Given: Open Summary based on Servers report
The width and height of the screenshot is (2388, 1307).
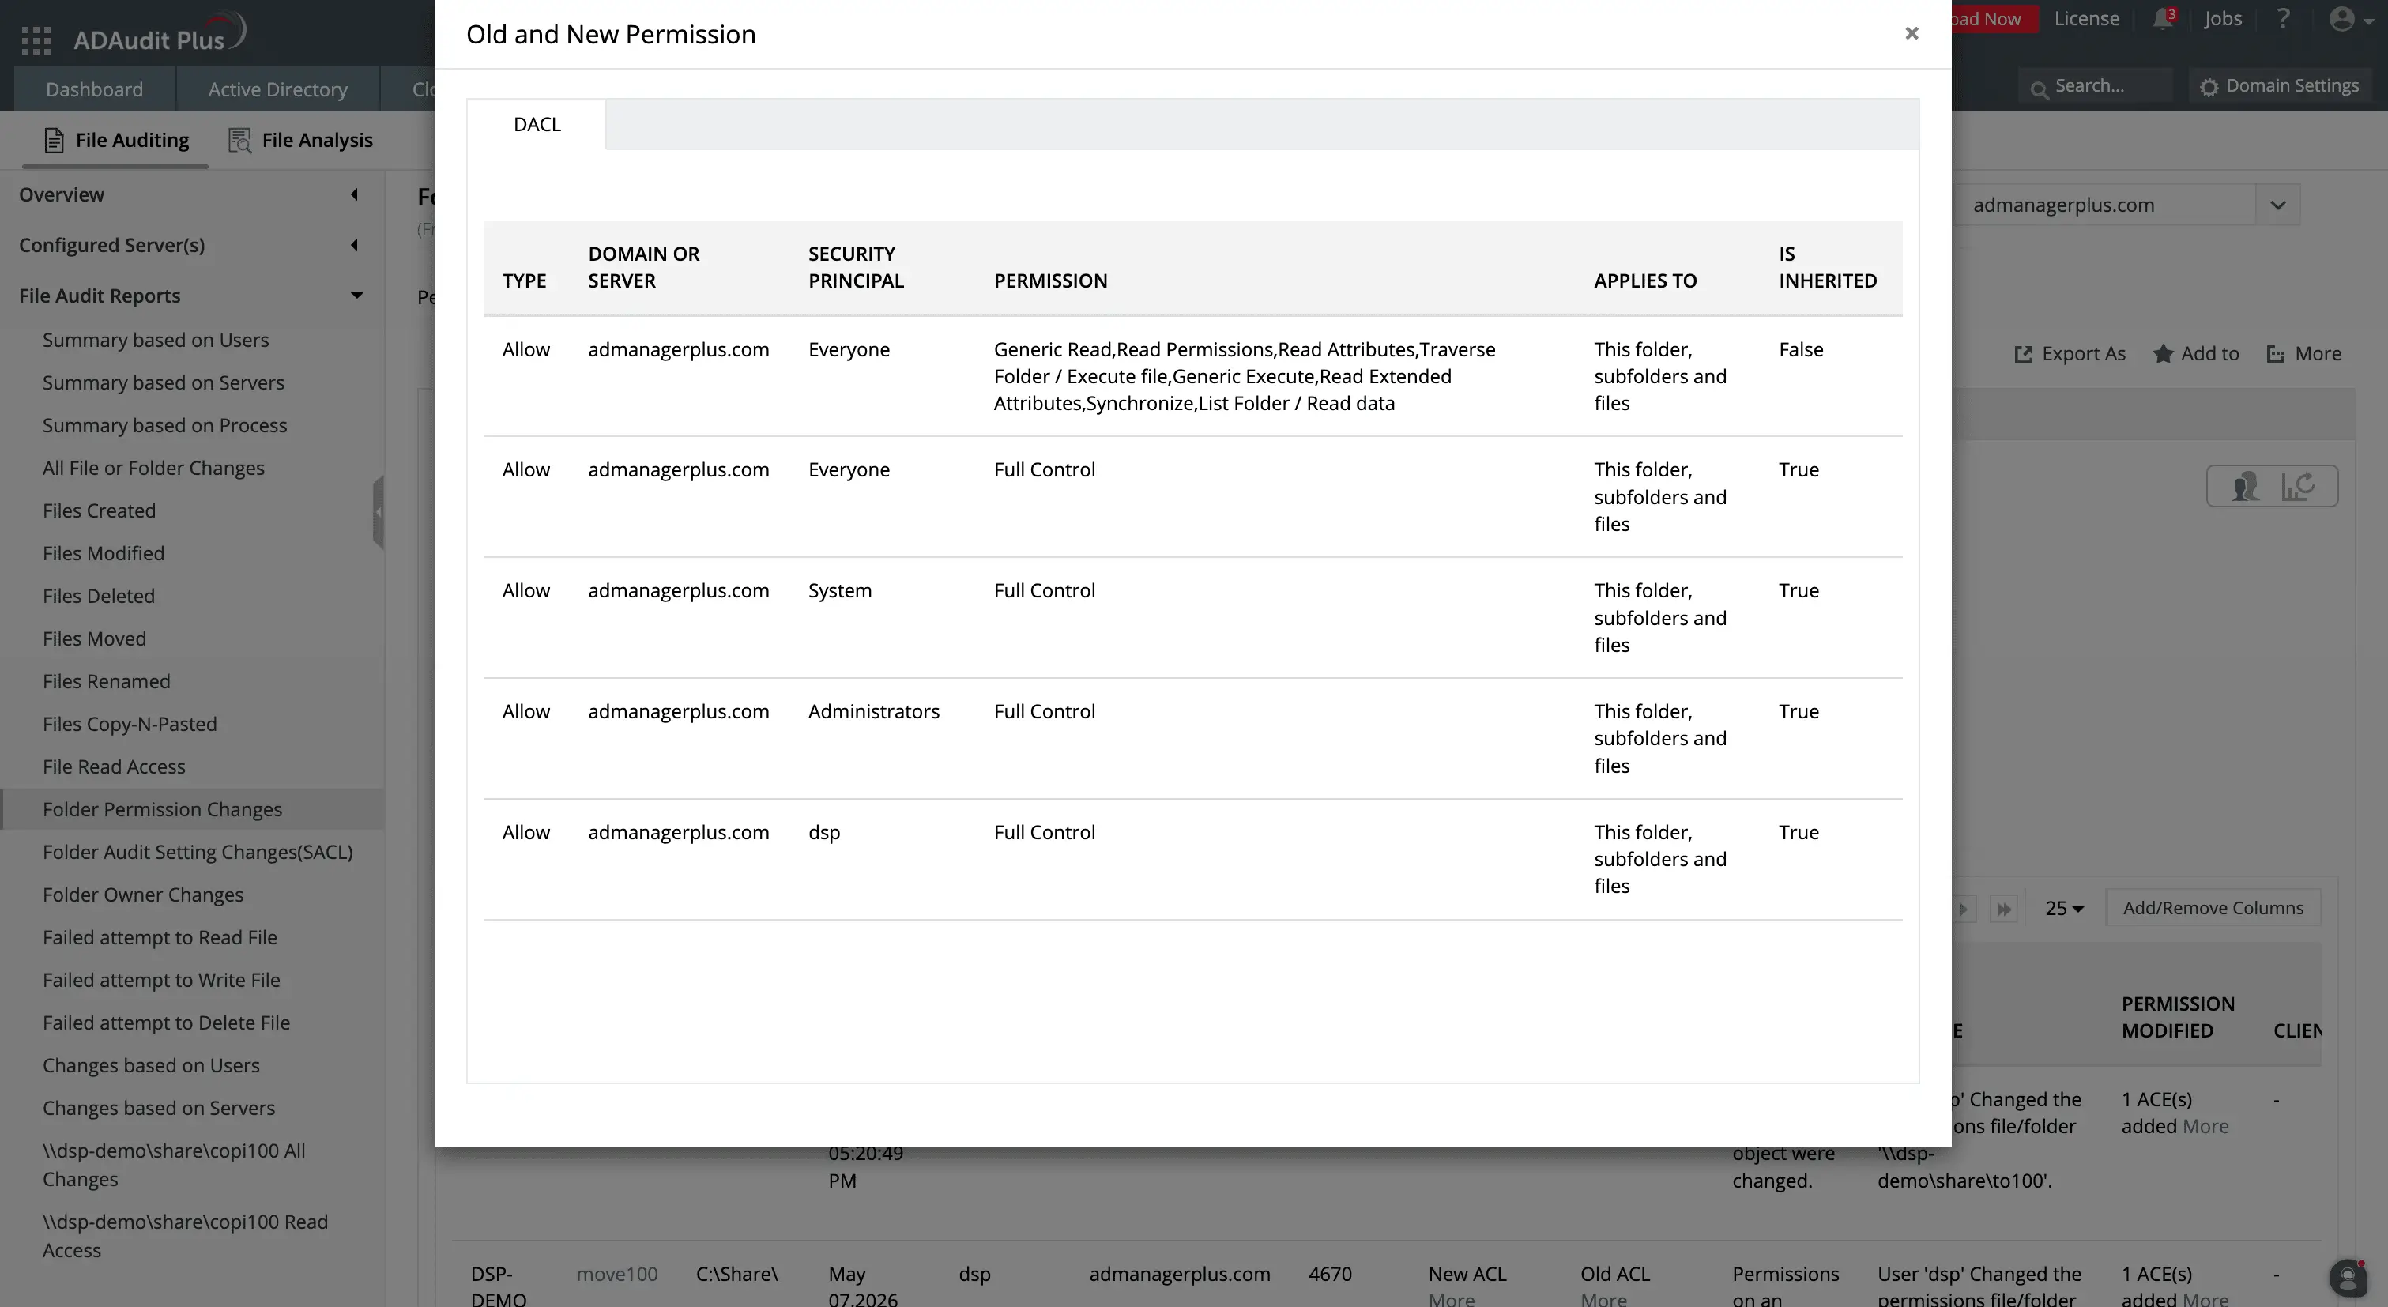Looking at the screenshot, I should coord(163,382).
